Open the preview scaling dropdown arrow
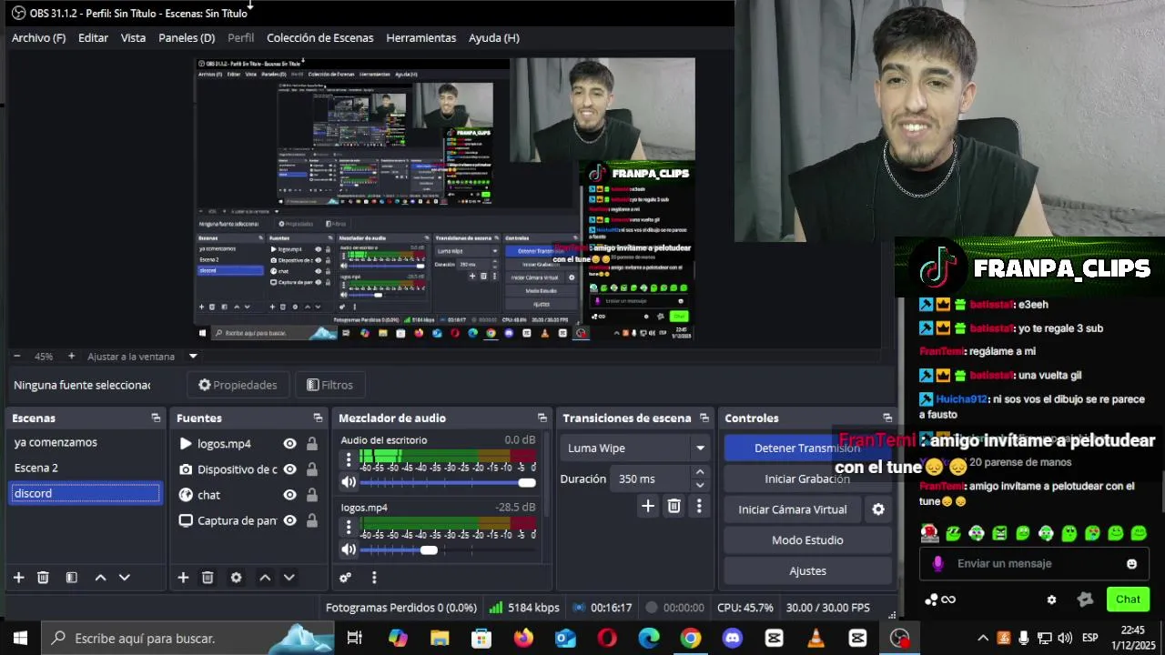Screen dimensions: 1165x655 pos(193,357)
